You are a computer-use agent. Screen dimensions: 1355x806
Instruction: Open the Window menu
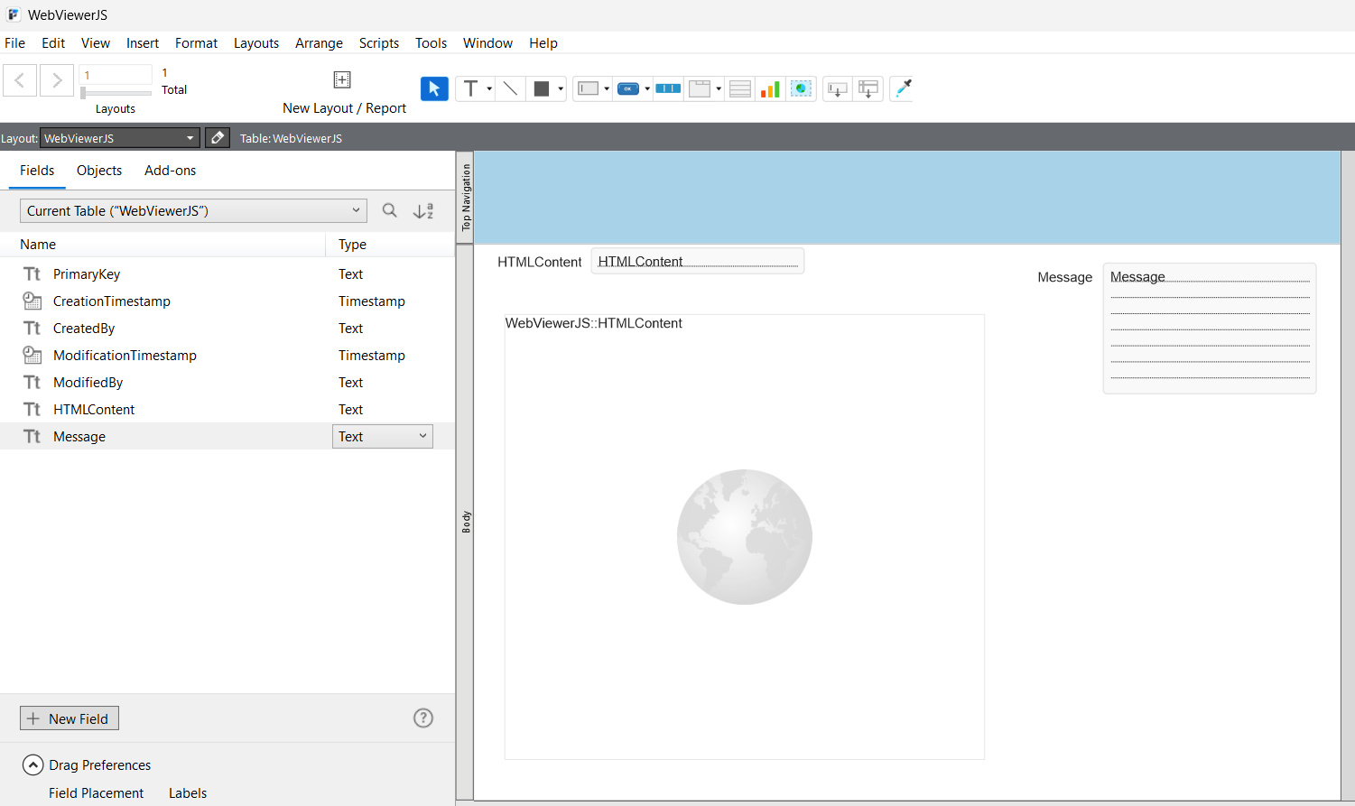(487, 43)
